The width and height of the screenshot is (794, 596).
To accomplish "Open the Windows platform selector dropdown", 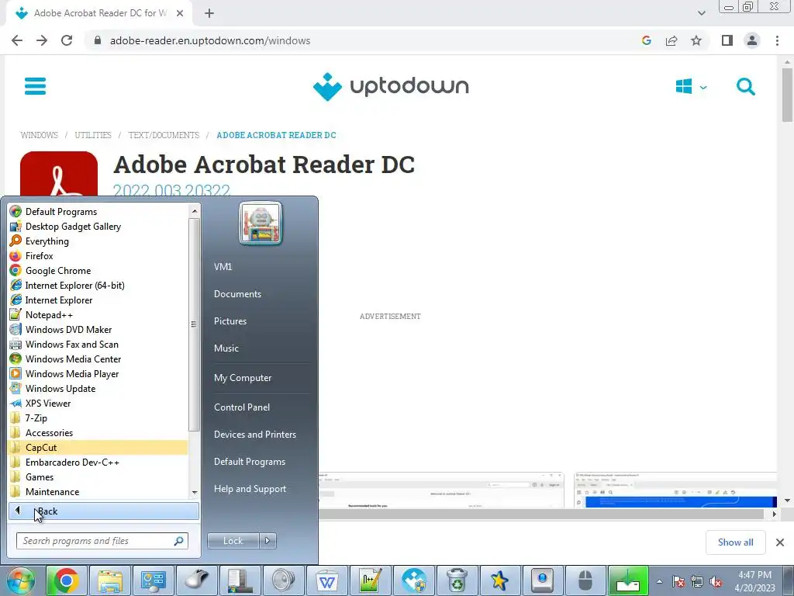I will (691, 87).
